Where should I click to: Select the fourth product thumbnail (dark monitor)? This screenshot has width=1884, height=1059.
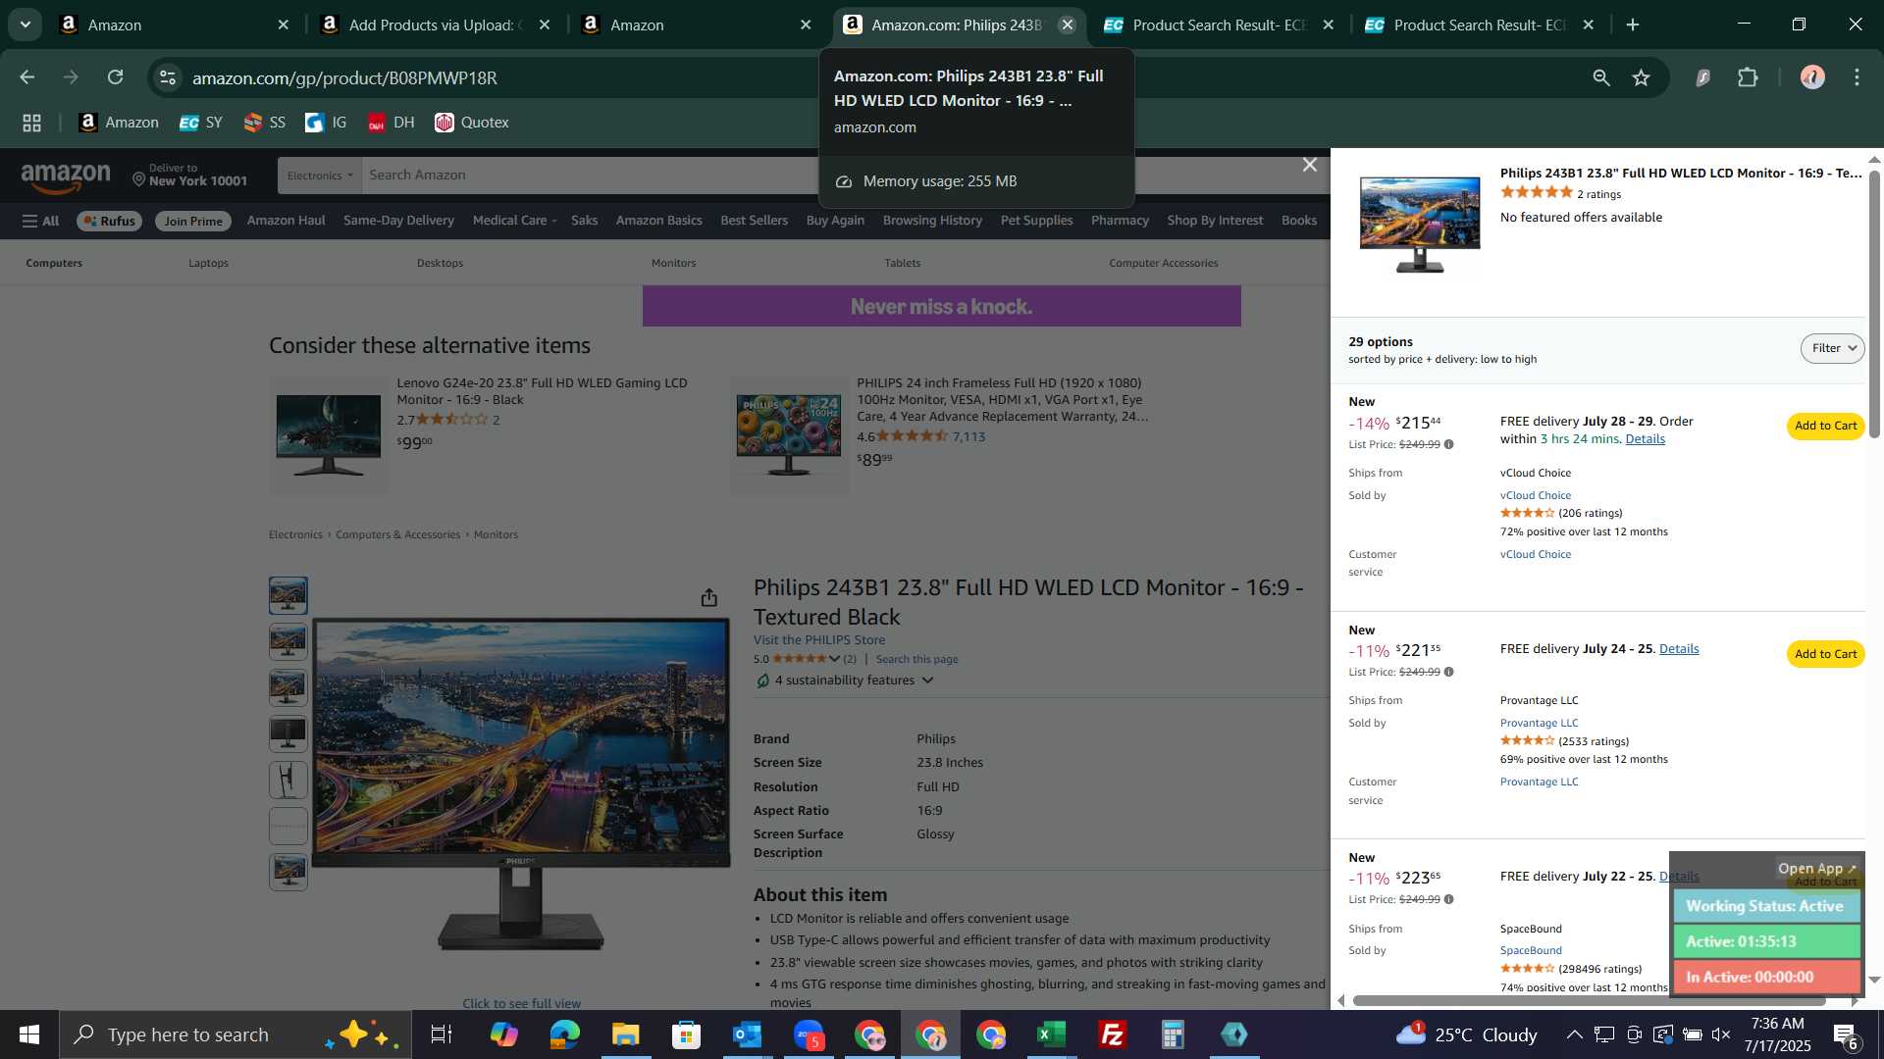(x=288, y=734)
